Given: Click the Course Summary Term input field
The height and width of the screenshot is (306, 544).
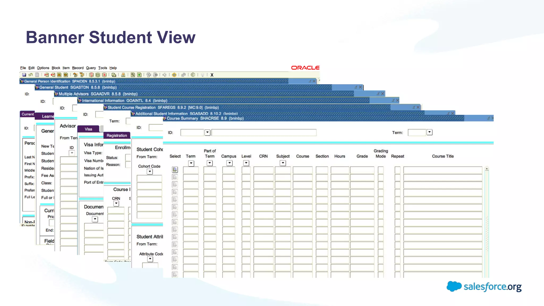Looking at the screenshot, I should tap(417, 132).
